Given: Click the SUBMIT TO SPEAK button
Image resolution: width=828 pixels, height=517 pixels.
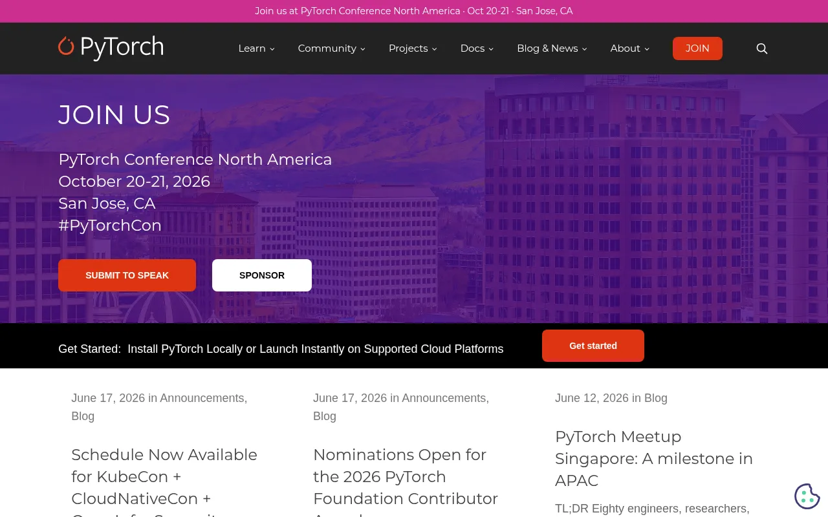Looking at the screenshot, I should 127,275.
